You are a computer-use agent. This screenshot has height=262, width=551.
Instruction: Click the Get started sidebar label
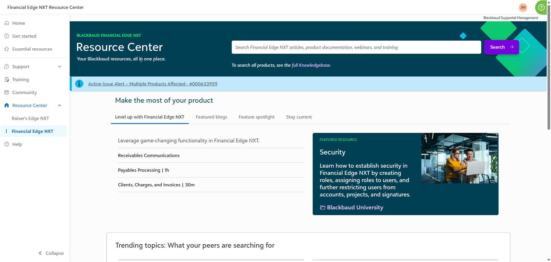pyautogui.click(x=24, y=36)
